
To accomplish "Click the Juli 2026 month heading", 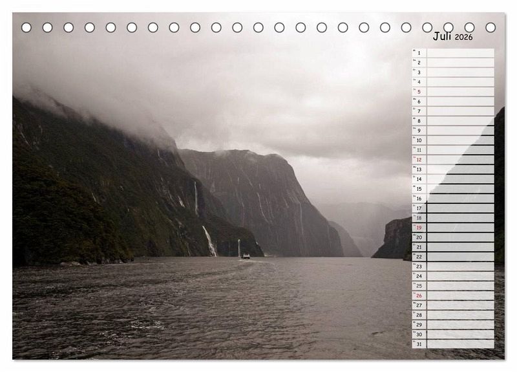I will tap(452, 36).
